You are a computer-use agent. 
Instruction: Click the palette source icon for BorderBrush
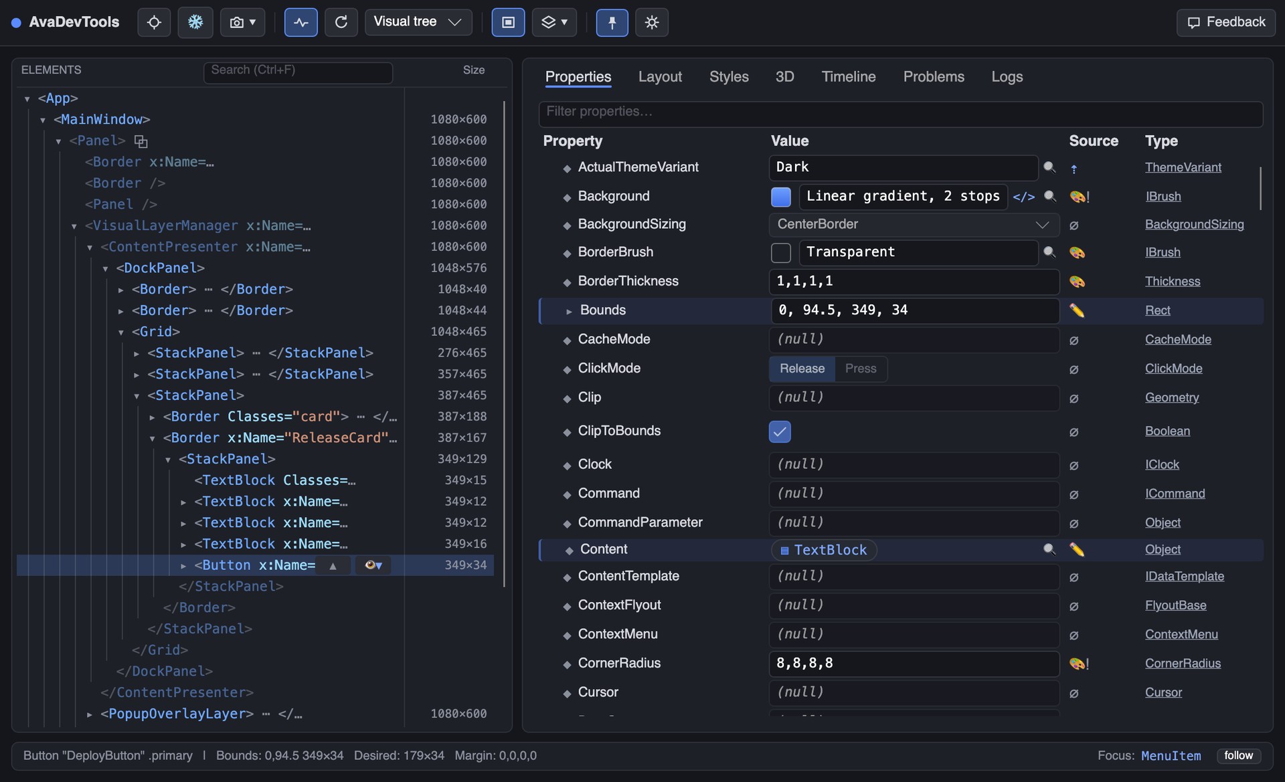click(x=1077, y=253)
